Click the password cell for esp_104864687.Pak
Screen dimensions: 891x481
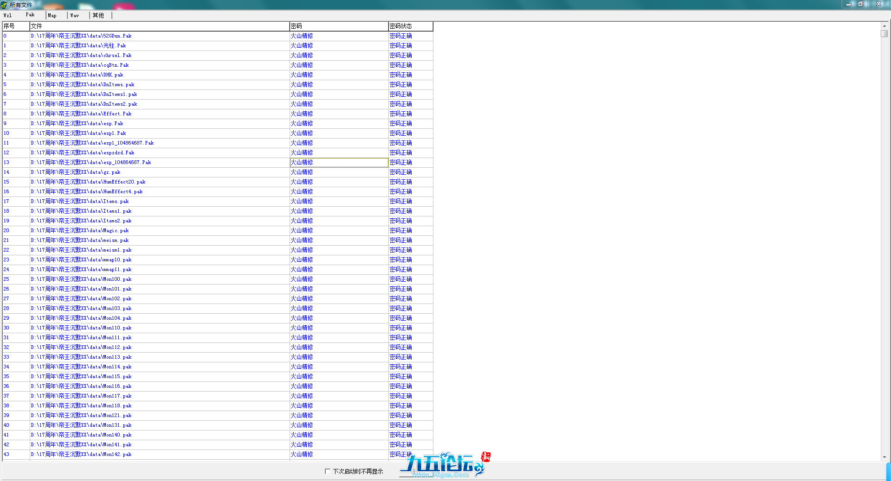338,163
